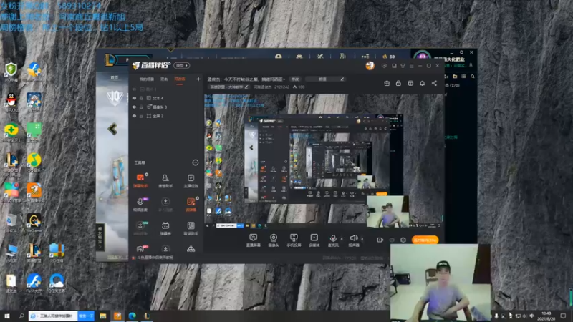This screenshot has height=322, width=573.
Task: Switch to the 我的场景 tab
Action: pos(147,79)
